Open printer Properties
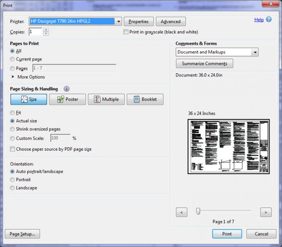Image resolution: width=282 pixels, height=247 pixels. tap(139, 21)
